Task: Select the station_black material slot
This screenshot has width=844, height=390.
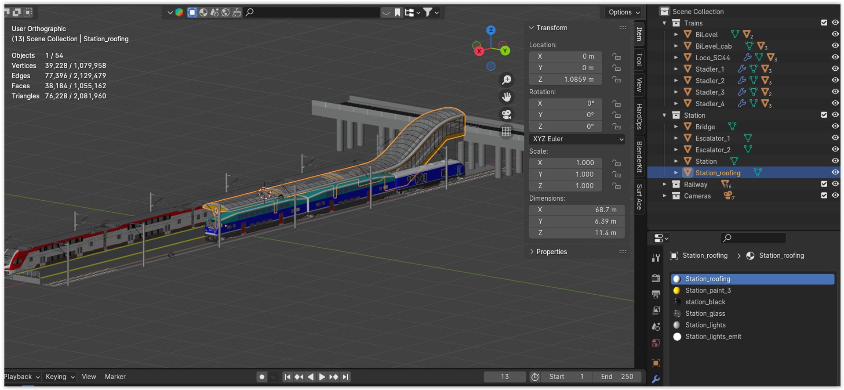Action: pyautogui.click(x=753, y=302)
